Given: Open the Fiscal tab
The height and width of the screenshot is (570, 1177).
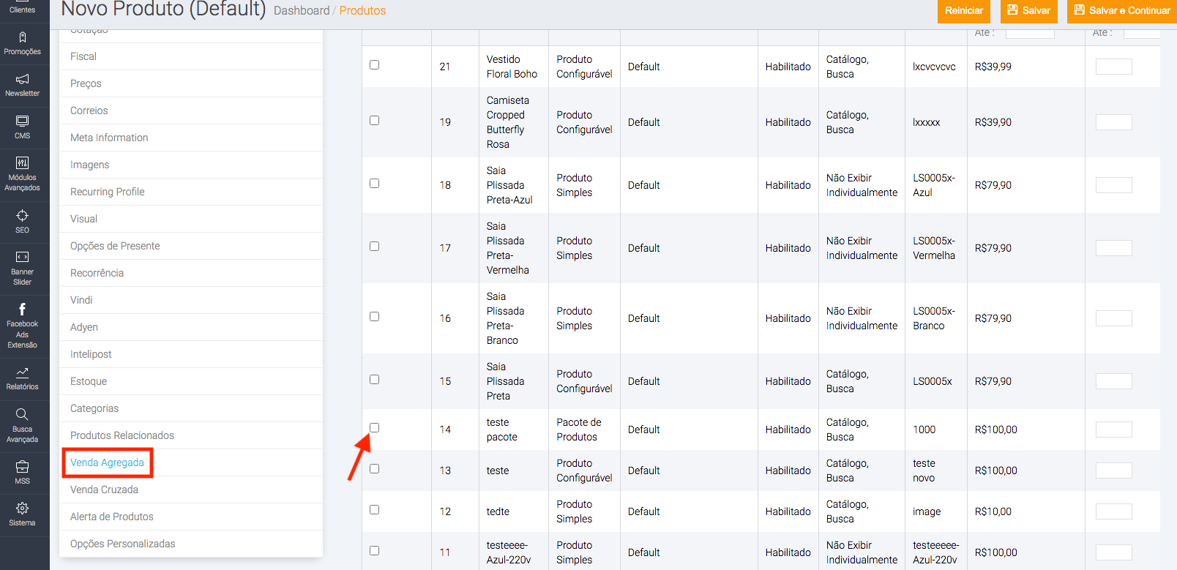Looking at the screenshot, I should pos(191,56).
